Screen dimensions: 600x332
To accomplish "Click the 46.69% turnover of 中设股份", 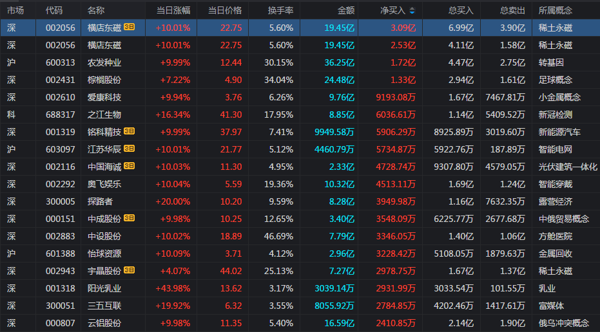I will 278,236.
